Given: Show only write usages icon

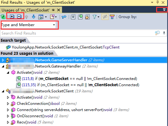Looking at the screenshot, I should [87, 17].
